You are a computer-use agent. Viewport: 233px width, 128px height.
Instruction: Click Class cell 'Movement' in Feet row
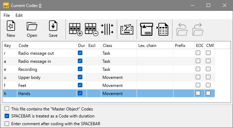click(x=119, y=85)
